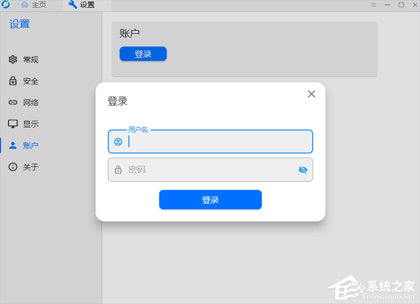Image resolution: width=420 pixels, height=304 pixels.
Task: Click the user icon in 用户名 field
Action: [118, 142]
